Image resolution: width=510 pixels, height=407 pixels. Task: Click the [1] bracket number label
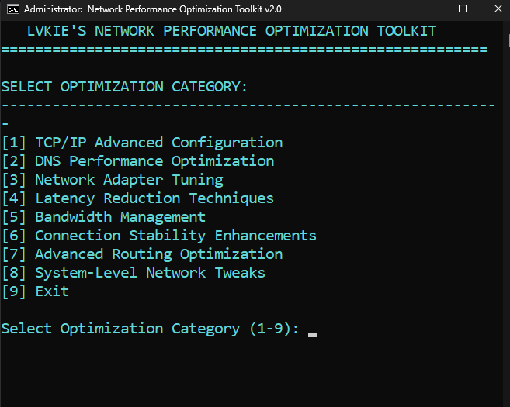[14, 143]
